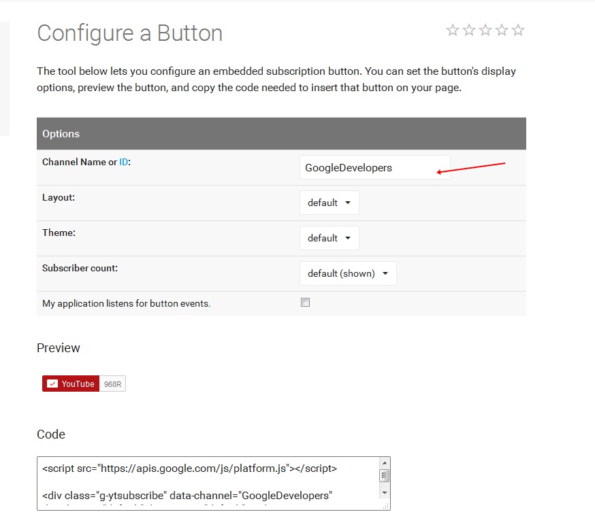Screen dimensions: 595x527
Task: Expand the Theme dropdown
Action: click(329, 238)
